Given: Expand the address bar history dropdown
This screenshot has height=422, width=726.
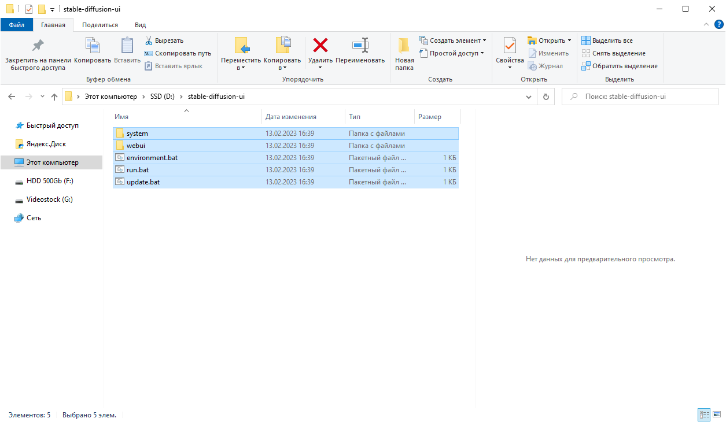Looking at the screenshot, I should click(528, 97).
